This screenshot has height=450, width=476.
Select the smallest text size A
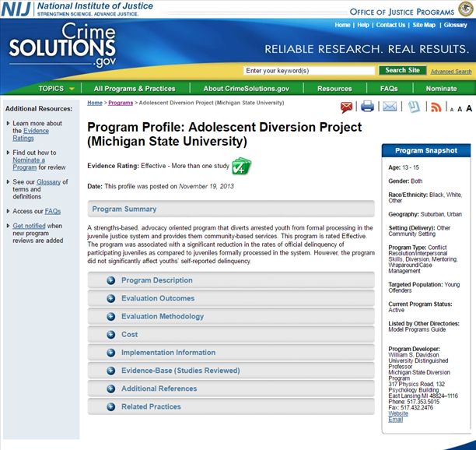click(x=452, y=110)
